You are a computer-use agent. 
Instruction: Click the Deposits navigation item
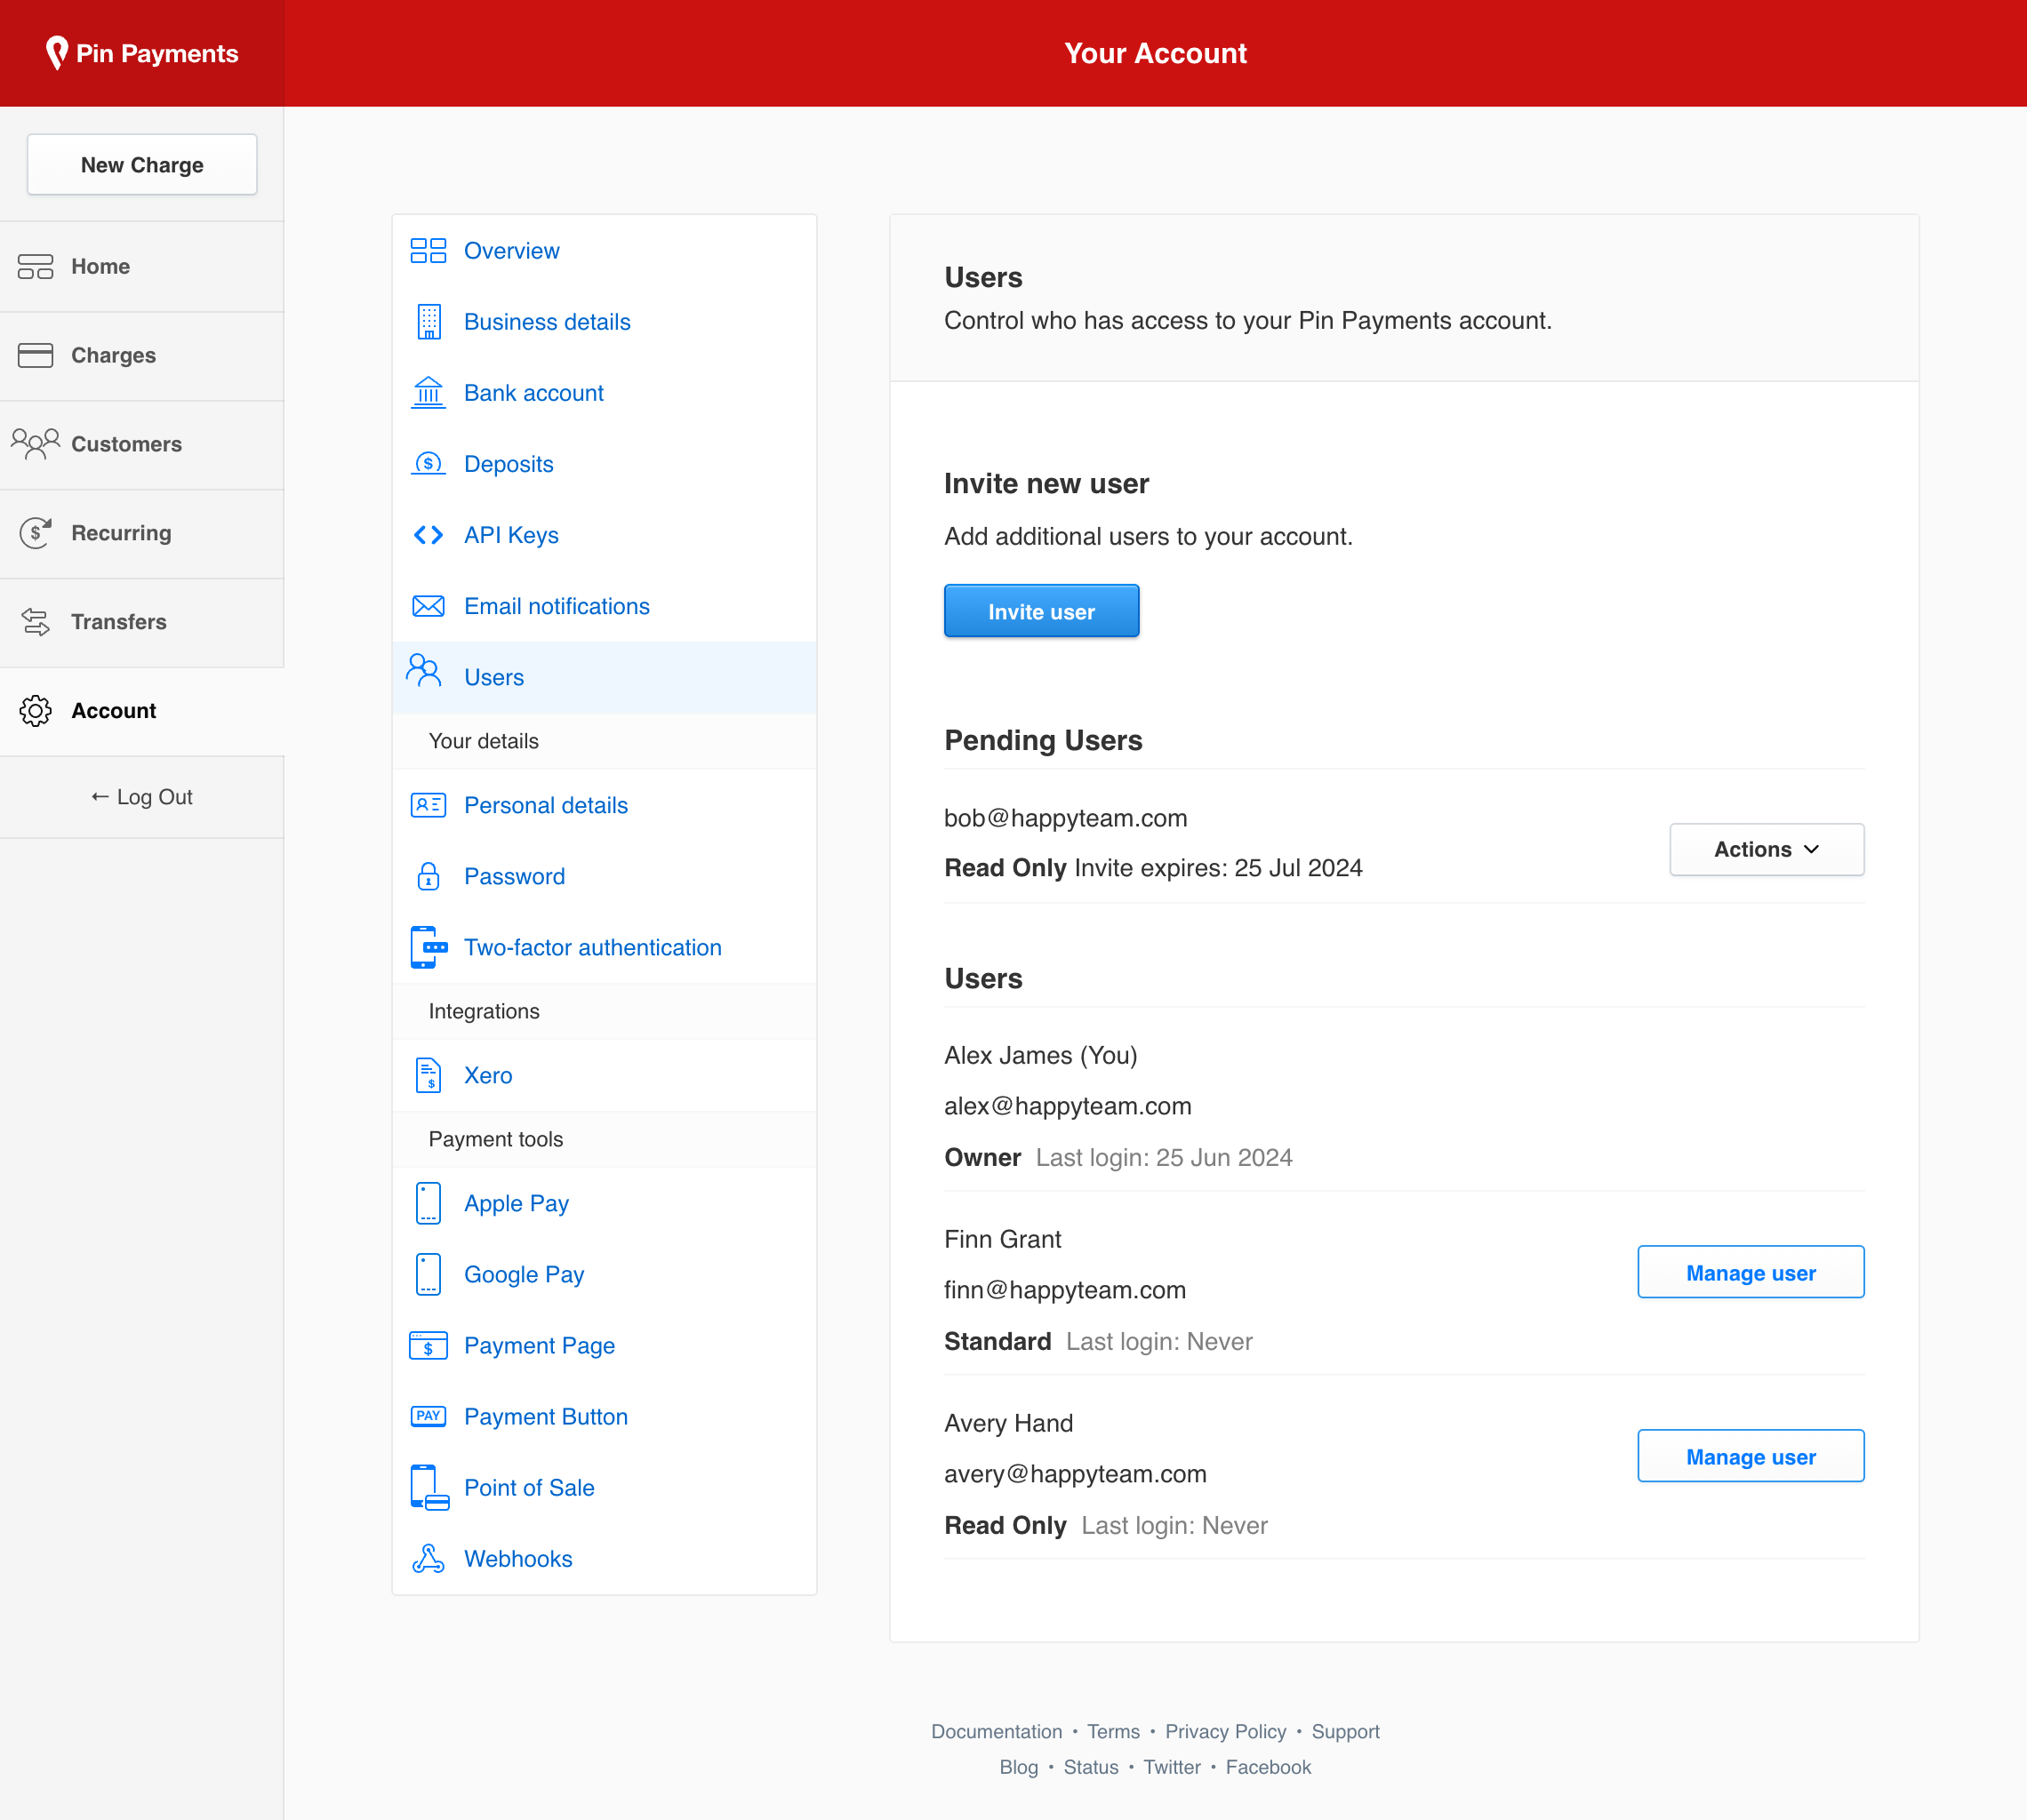point(508,464)
